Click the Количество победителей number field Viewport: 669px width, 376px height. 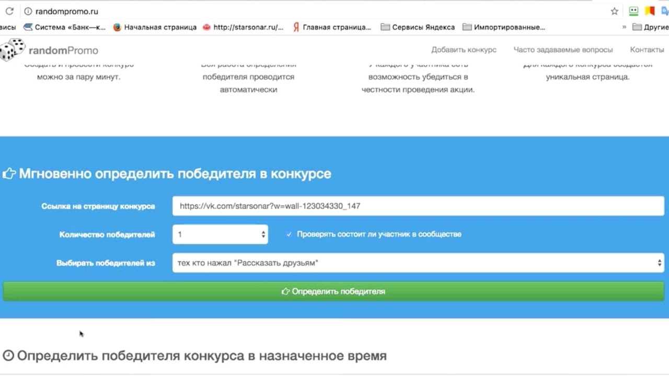[x=220, y=234]
